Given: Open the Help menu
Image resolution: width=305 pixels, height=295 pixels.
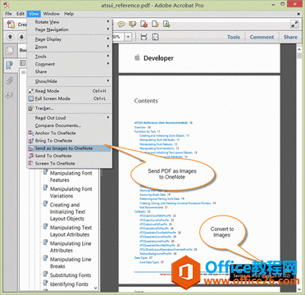Looking at the screenshot, I should [69, 14].
